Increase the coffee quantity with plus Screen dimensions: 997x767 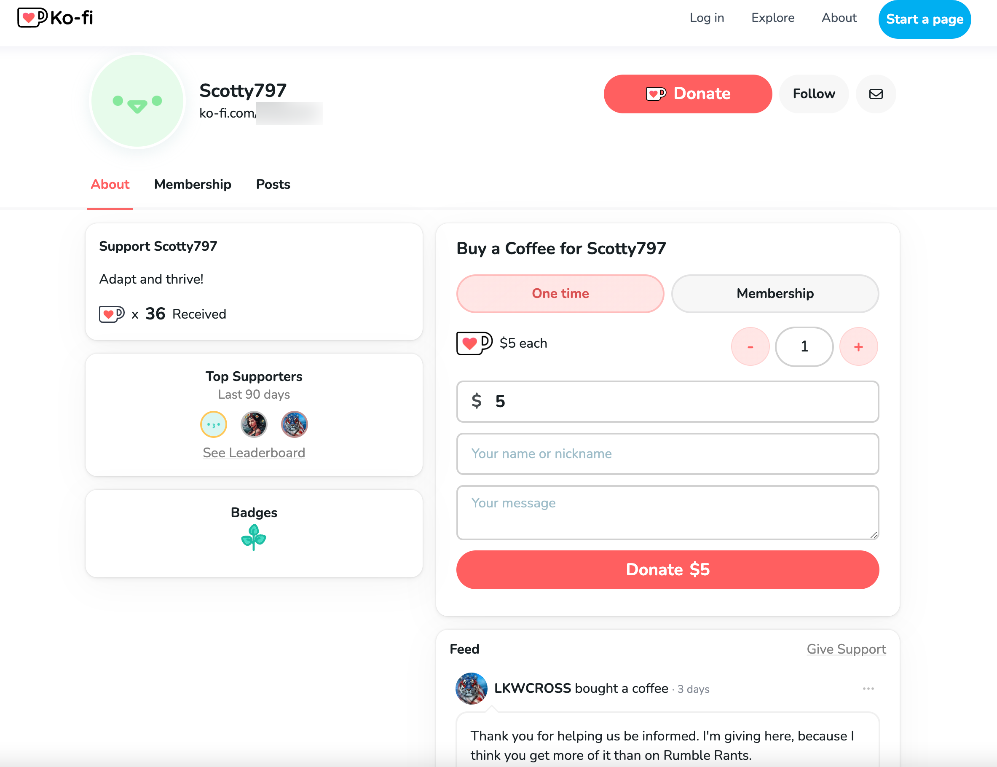pos(858,346)
